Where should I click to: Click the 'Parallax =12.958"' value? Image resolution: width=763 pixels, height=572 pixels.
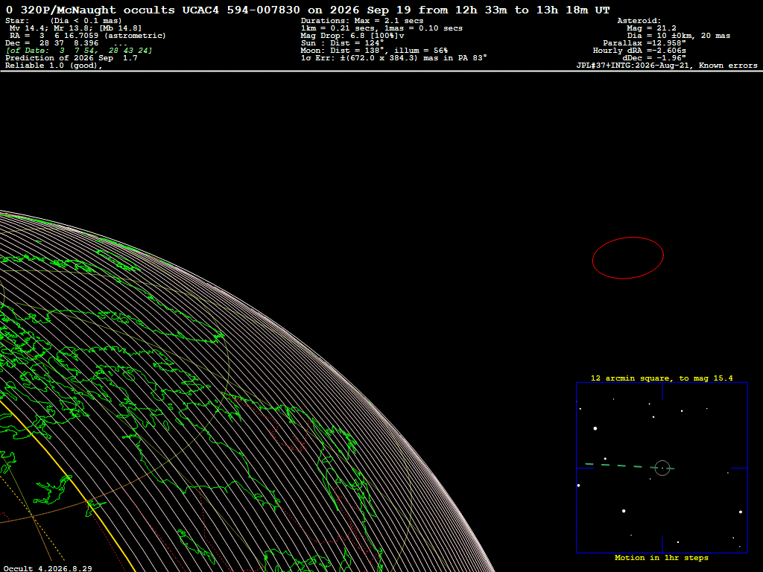click(x=645, y=43)
